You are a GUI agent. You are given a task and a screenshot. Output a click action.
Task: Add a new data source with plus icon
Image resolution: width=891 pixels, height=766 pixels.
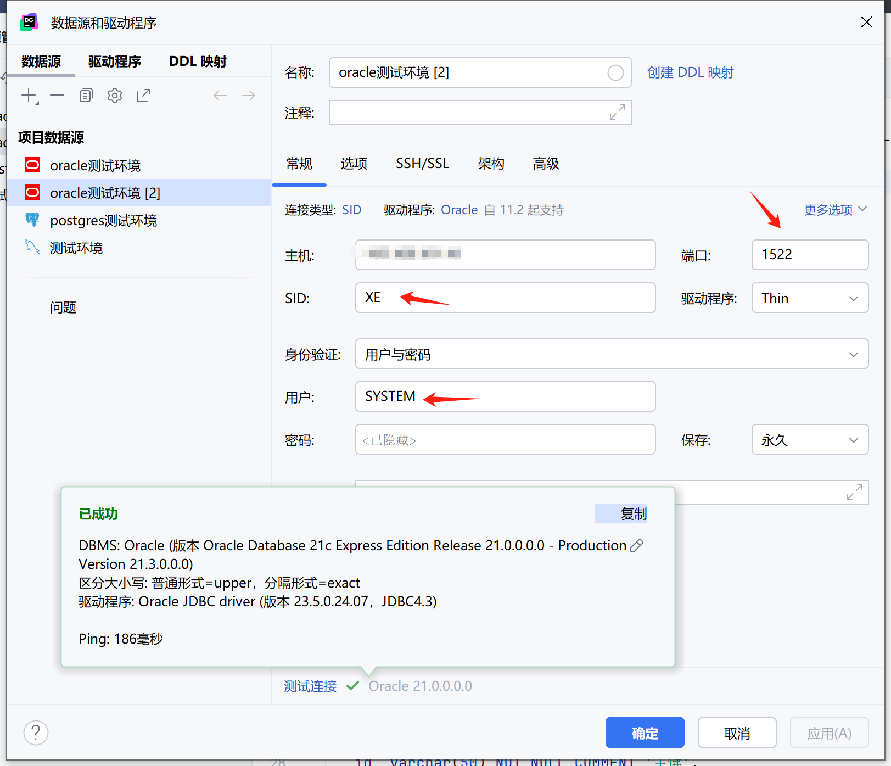tap(29, 96)
